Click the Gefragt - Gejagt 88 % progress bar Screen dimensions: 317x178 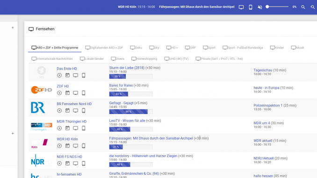[x=131, y=112]
